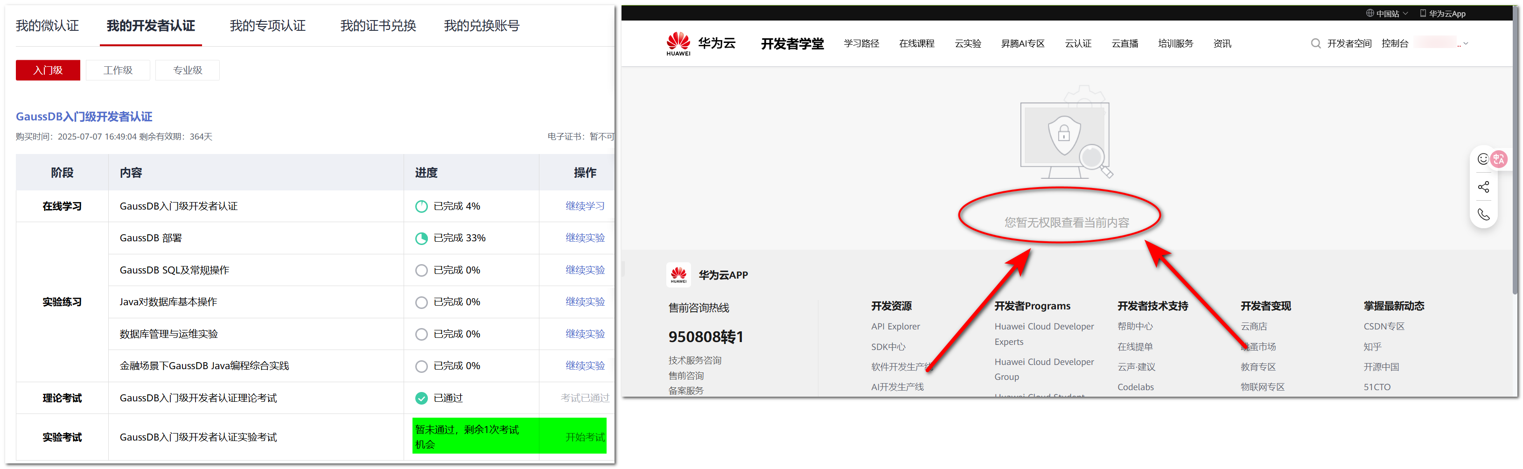Click progress circle for Java对数据库基本操作
Viewport: 1523px width, 469px height.
click(421, 301)
